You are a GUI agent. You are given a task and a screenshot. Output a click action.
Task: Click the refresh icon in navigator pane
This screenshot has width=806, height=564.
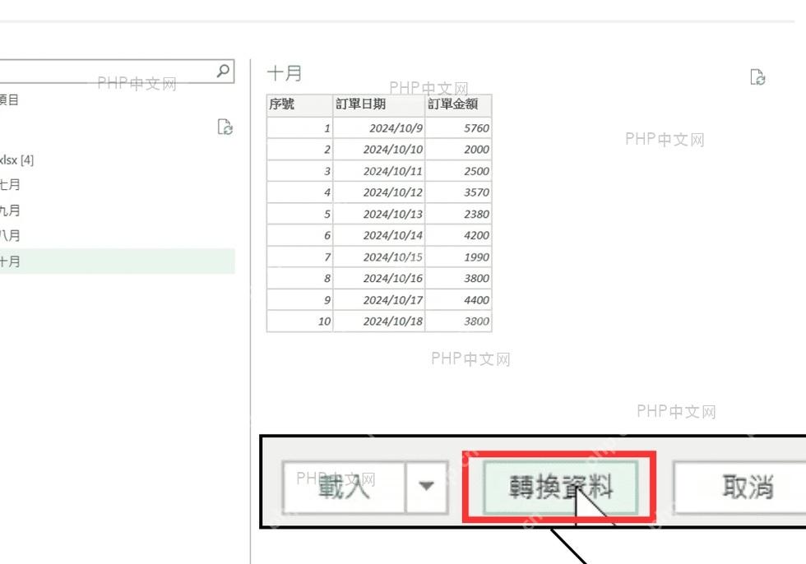click(225, 127)
